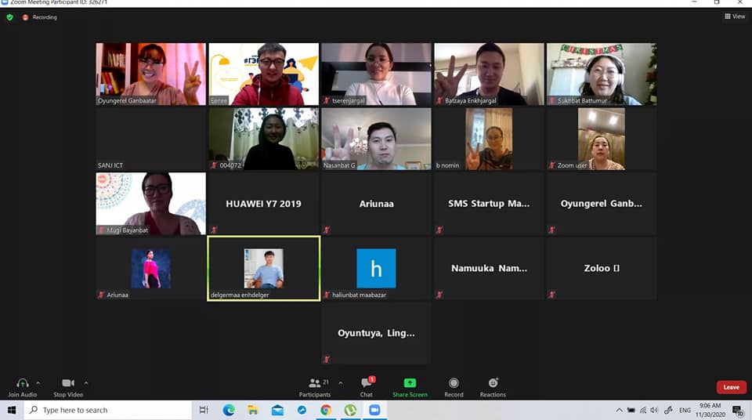This screenshot has height=420, width=752.
Task: Select the delgermaa enhdelger video tile
Action: pyautogui.click(x=263, y=269)
